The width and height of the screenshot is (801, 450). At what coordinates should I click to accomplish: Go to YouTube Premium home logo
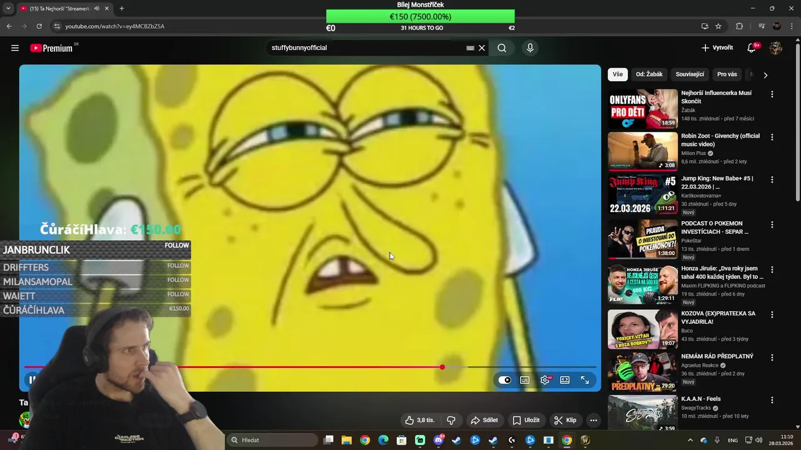(x=52, y=48)
